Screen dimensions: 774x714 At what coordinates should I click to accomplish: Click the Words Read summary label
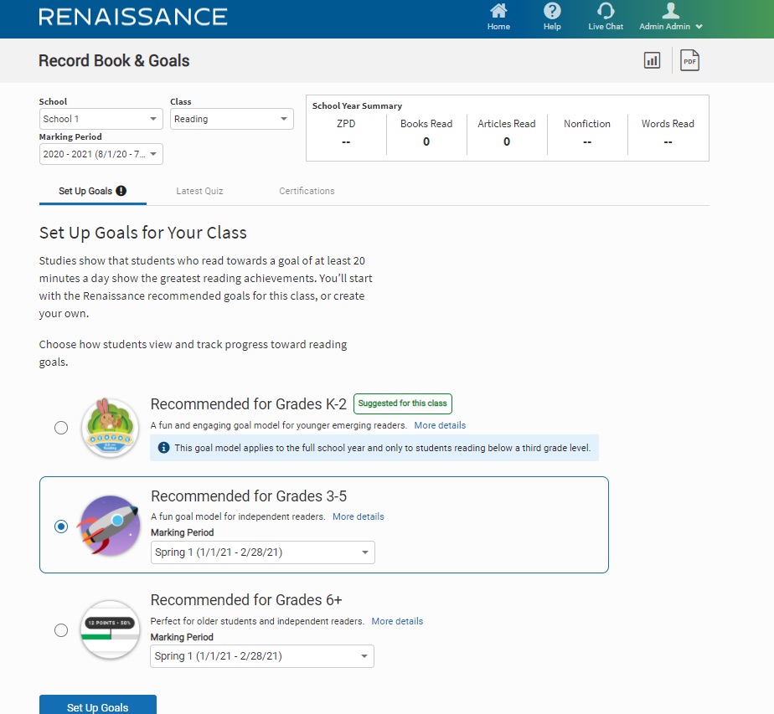pyautogui.click(x=668, y=124)
